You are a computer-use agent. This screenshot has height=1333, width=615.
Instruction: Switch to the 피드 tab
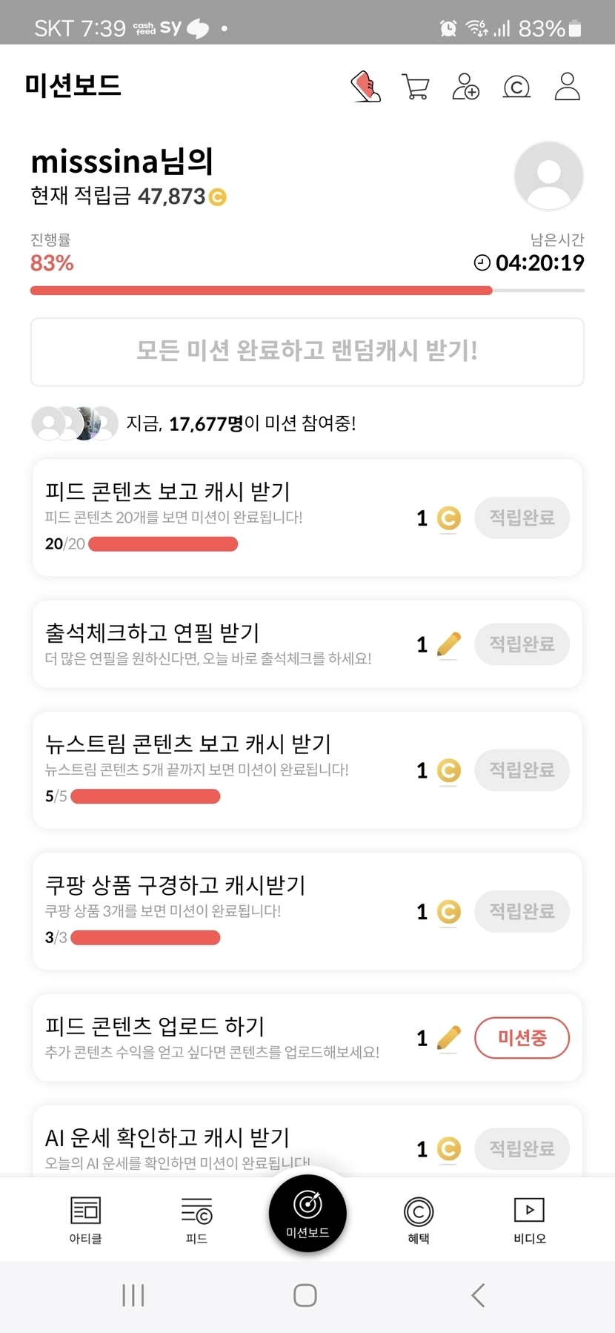click(196, 1220)
